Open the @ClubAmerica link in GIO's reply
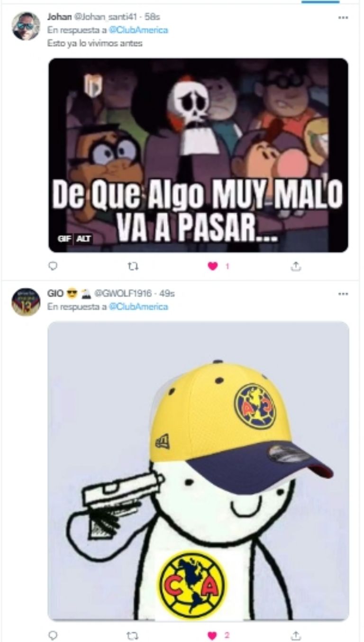The width and height of the screenshot is (364, 642). (138, 307)
